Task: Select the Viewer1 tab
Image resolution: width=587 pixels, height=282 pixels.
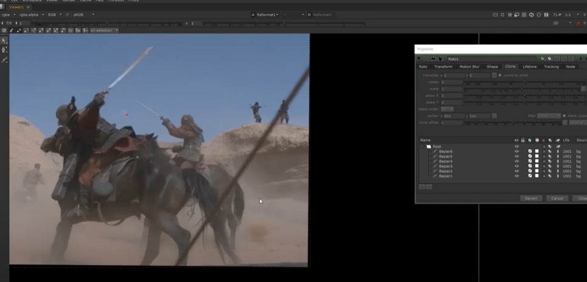Action: tap(16, 7)
